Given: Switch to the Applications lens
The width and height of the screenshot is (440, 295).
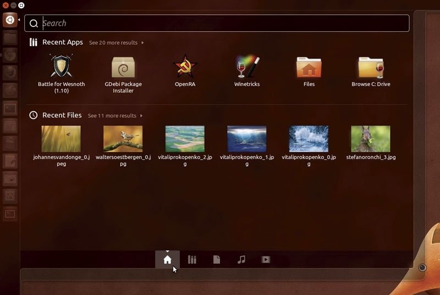Looking at the screenshot, I should pyautogui.click(x=192, y=259).
